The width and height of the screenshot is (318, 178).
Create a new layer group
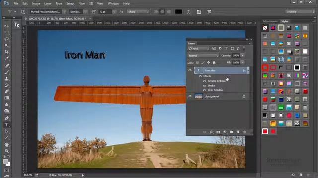pos(232,132)
